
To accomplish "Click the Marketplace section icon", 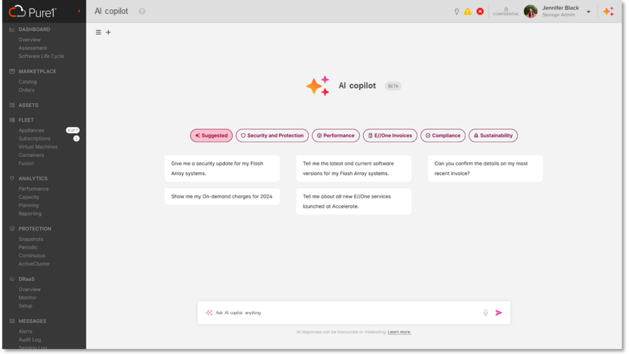I will [x=12, y=71].
